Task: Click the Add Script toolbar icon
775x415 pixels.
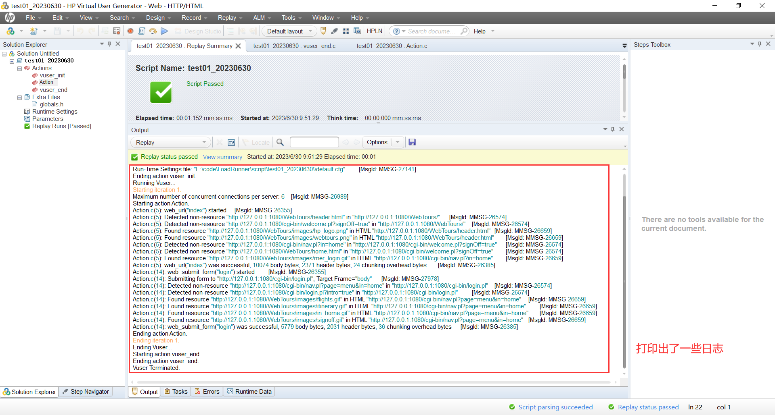Action: (x=34, y=31)
